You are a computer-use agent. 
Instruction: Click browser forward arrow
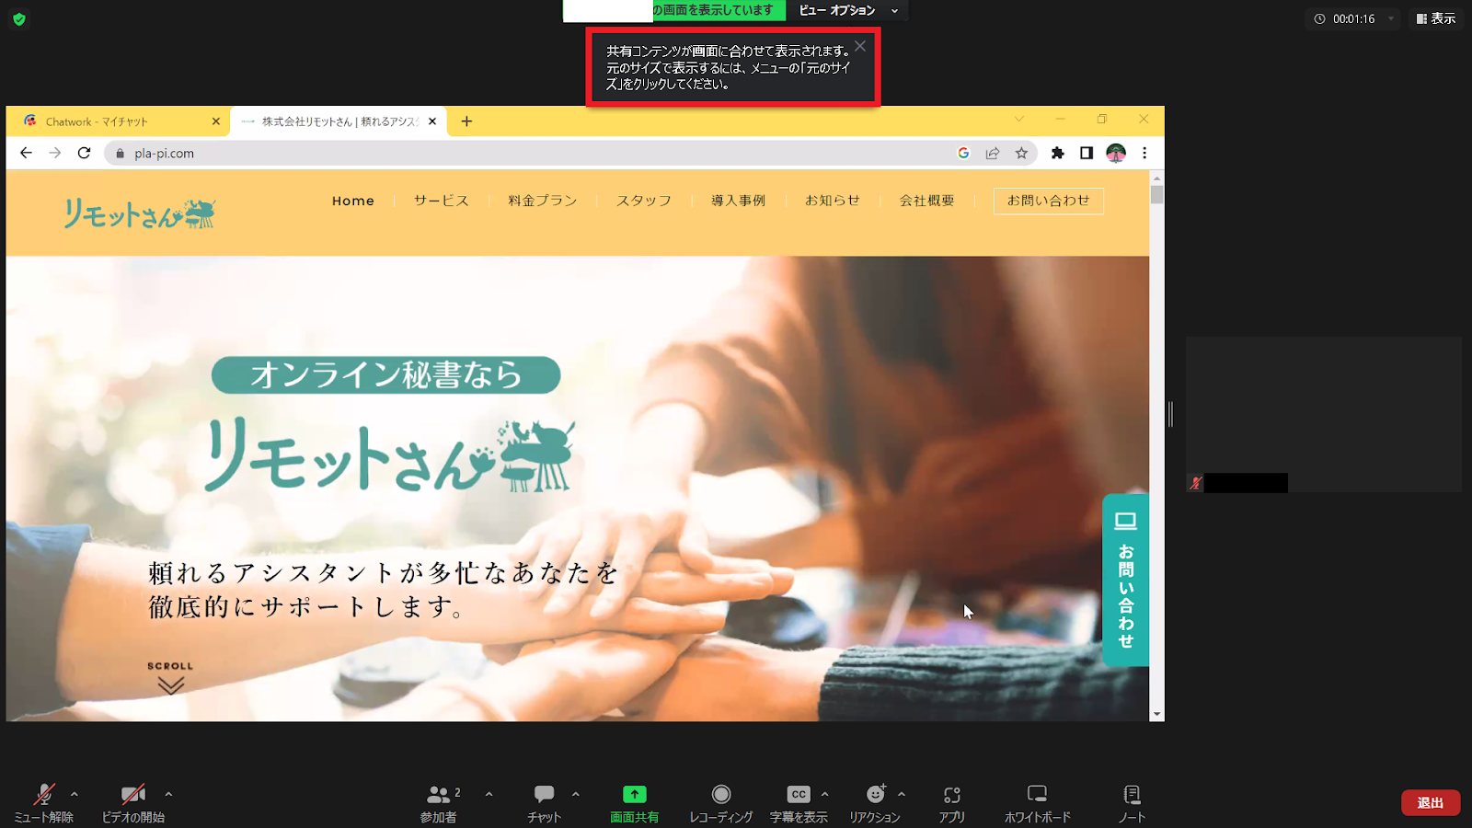click(x=55, y=153)
